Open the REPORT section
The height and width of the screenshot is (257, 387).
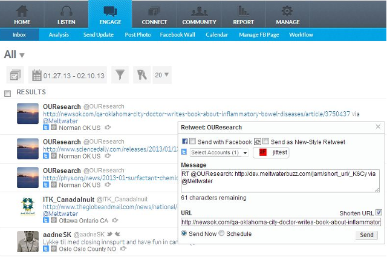[x=243, y=14]
